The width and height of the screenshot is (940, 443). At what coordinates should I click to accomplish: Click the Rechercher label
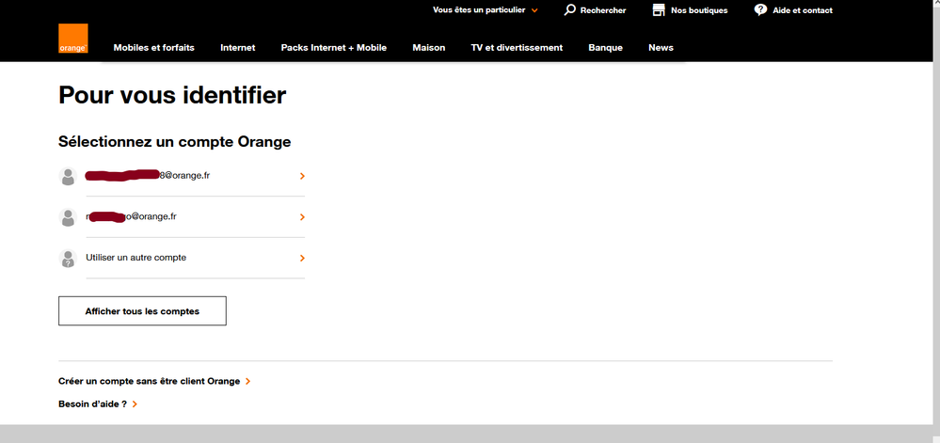pos(603,10)
